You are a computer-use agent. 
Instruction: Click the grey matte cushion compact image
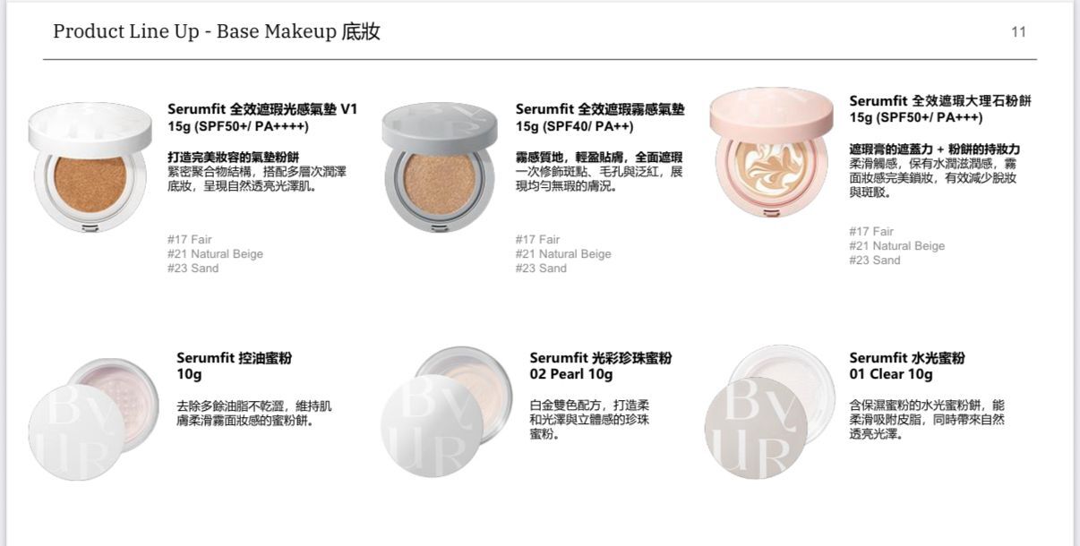439,167
